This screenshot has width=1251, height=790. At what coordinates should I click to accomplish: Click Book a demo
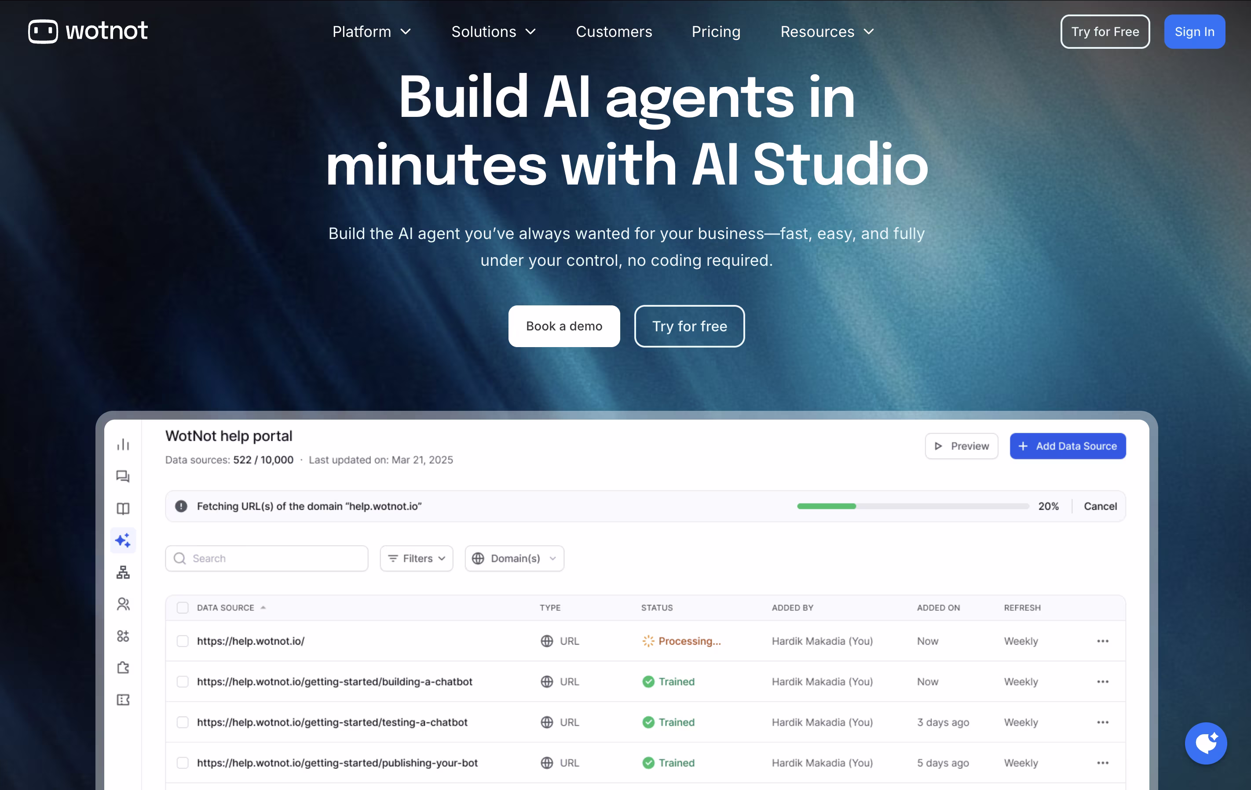coord(563,326)
